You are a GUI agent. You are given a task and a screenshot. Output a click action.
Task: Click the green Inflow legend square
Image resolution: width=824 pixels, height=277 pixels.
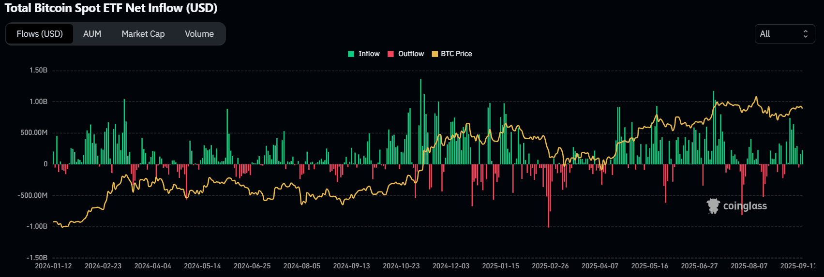click(351, 54)
